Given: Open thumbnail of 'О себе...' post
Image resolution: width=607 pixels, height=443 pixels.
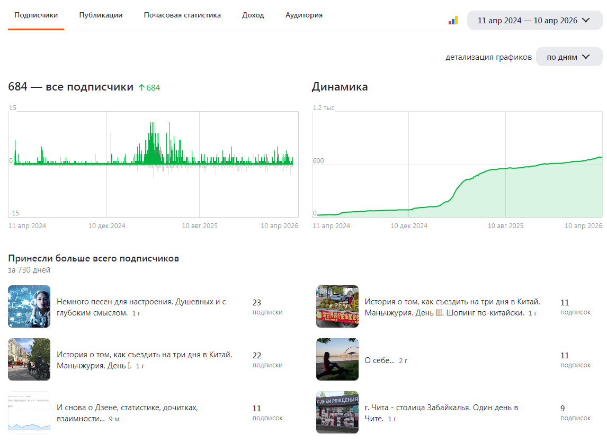Looking at the screenshot, I should tap(337, 359).
